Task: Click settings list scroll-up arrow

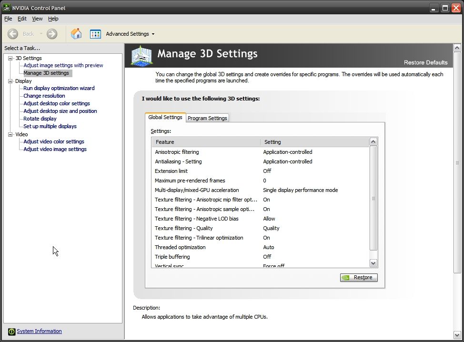Action: point(373,142)
